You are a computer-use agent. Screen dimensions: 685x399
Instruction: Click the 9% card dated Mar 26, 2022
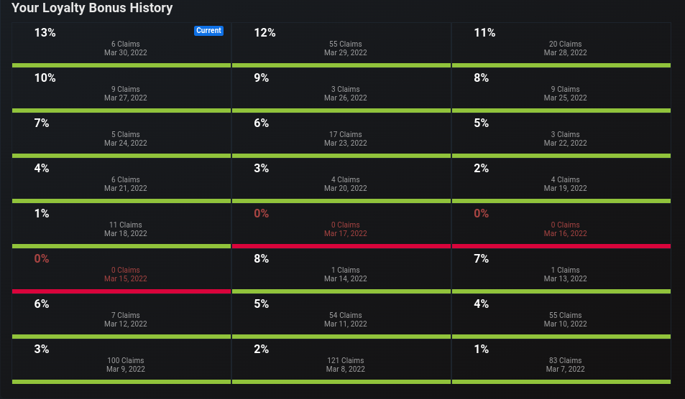[x=341, y=90]
